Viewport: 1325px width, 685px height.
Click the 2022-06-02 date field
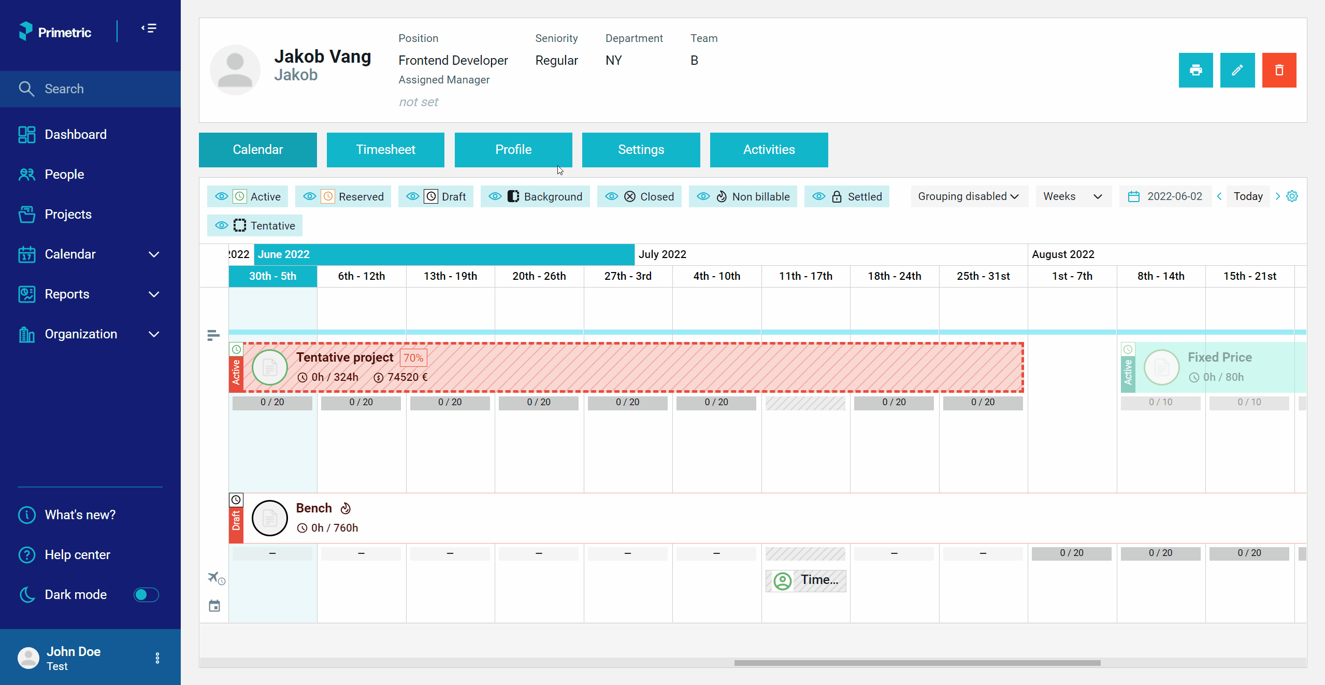(x=1166, y=196)
